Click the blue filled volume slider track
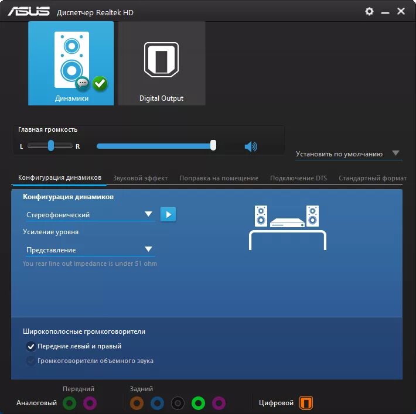Viewport: 416px width, 414px height. (154, 146)
